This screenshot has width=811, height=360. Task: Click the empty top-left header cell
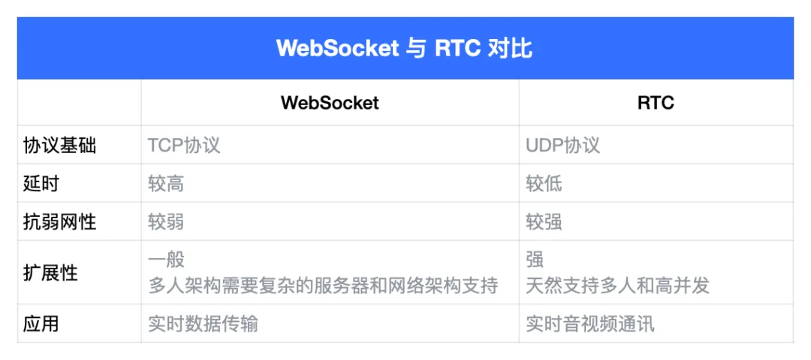click(79, 103)
